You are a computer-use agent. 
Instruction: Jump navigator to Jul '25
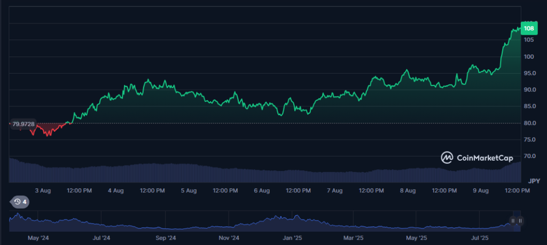click(480, 238)
